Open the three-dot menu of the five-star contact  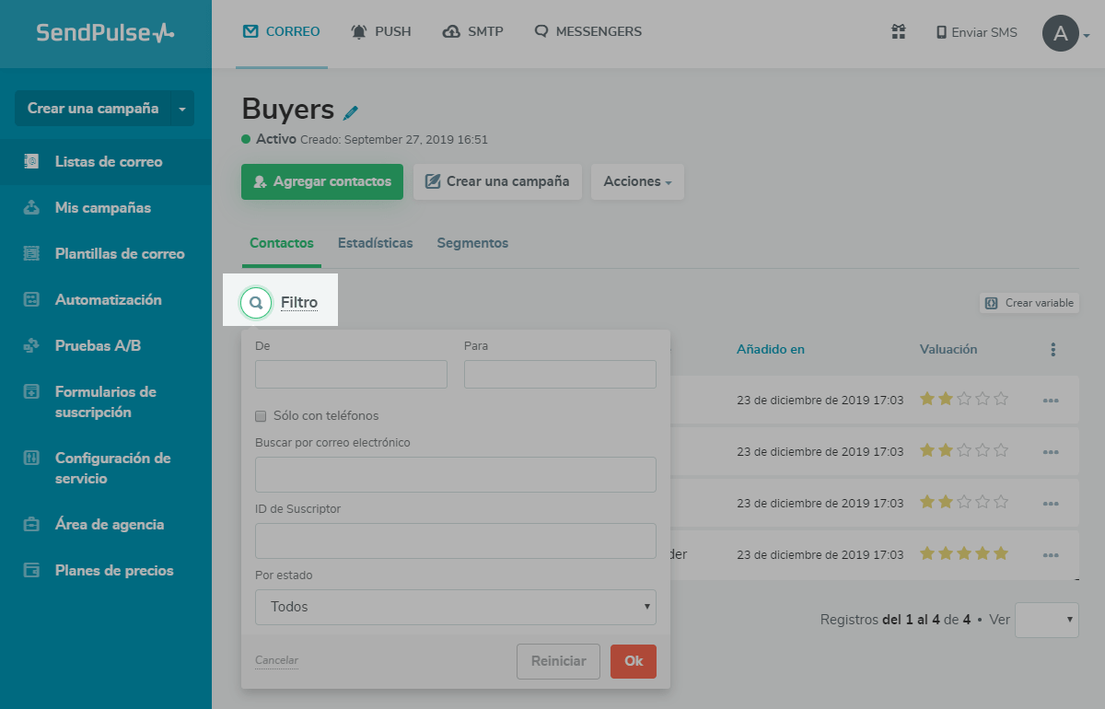(x=1052, y=555)
